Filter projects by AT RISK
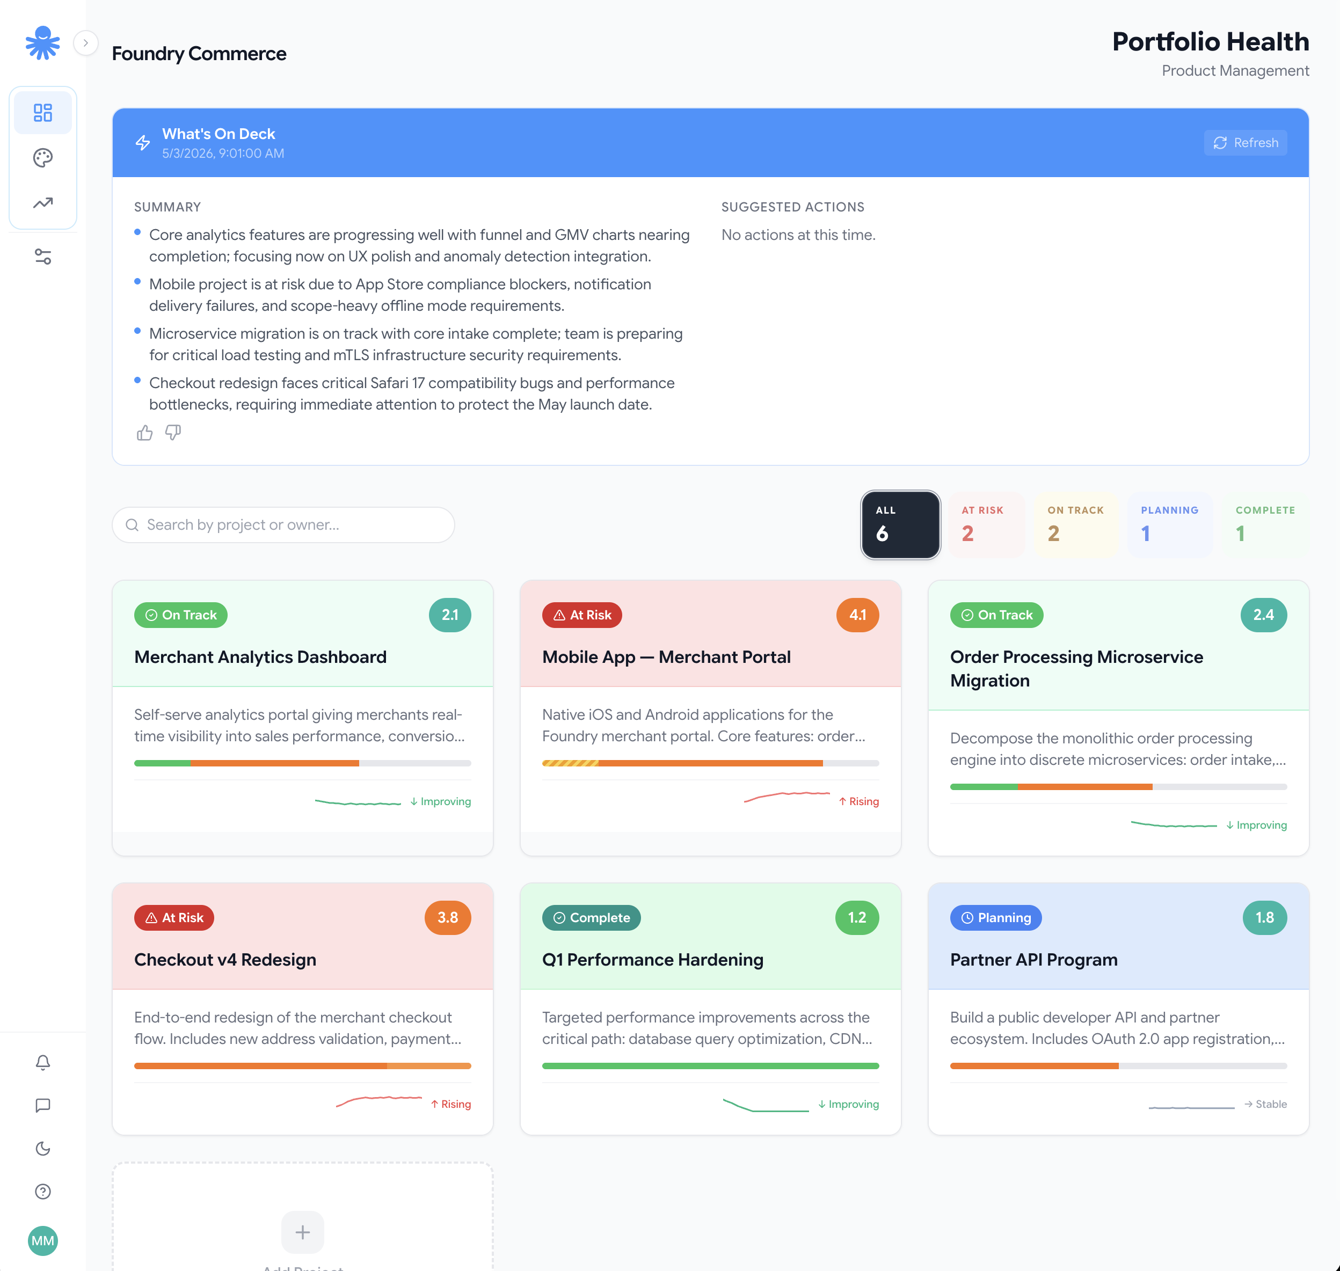 (x=986, y=525)
